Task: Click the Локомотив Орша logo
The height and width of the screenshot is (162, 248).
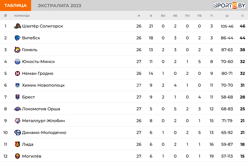Action: point(17,109)
